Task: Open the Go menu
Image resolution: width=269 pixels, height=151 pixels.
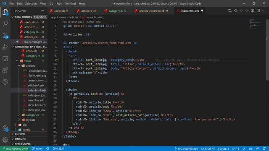Action: 51,3
